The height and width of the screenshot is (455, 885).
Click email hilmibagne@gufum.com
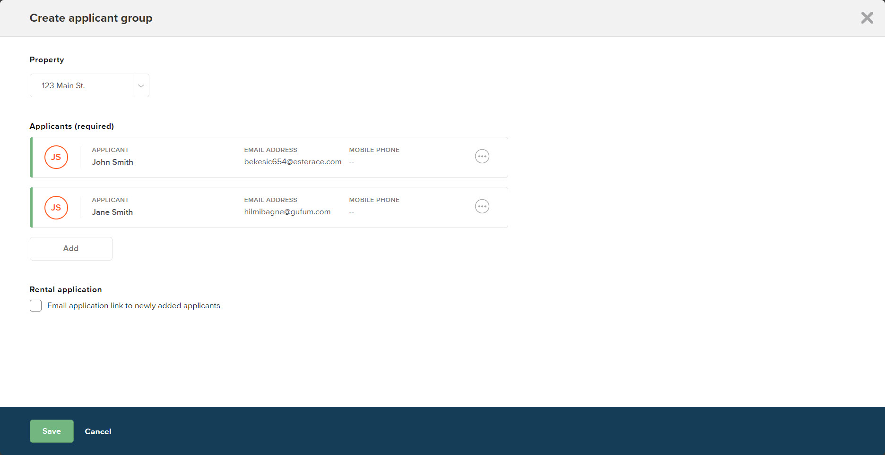pyautogui.click(x=287, y=211)
